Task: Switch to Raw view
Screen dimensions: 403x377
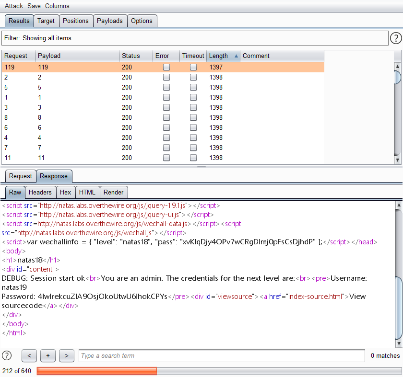Action: tap(15, 192)
